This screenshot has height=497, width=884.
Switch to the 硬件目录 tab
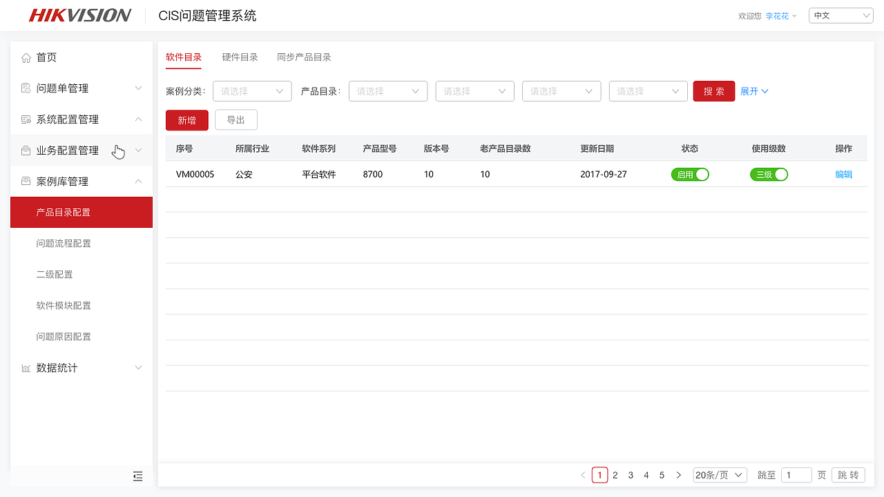(240, 57)
